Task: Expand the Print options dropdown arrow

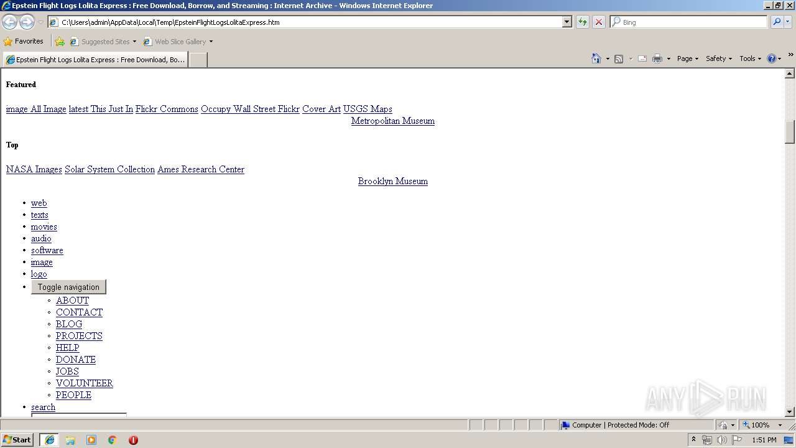Action: [x=669, y=58]
